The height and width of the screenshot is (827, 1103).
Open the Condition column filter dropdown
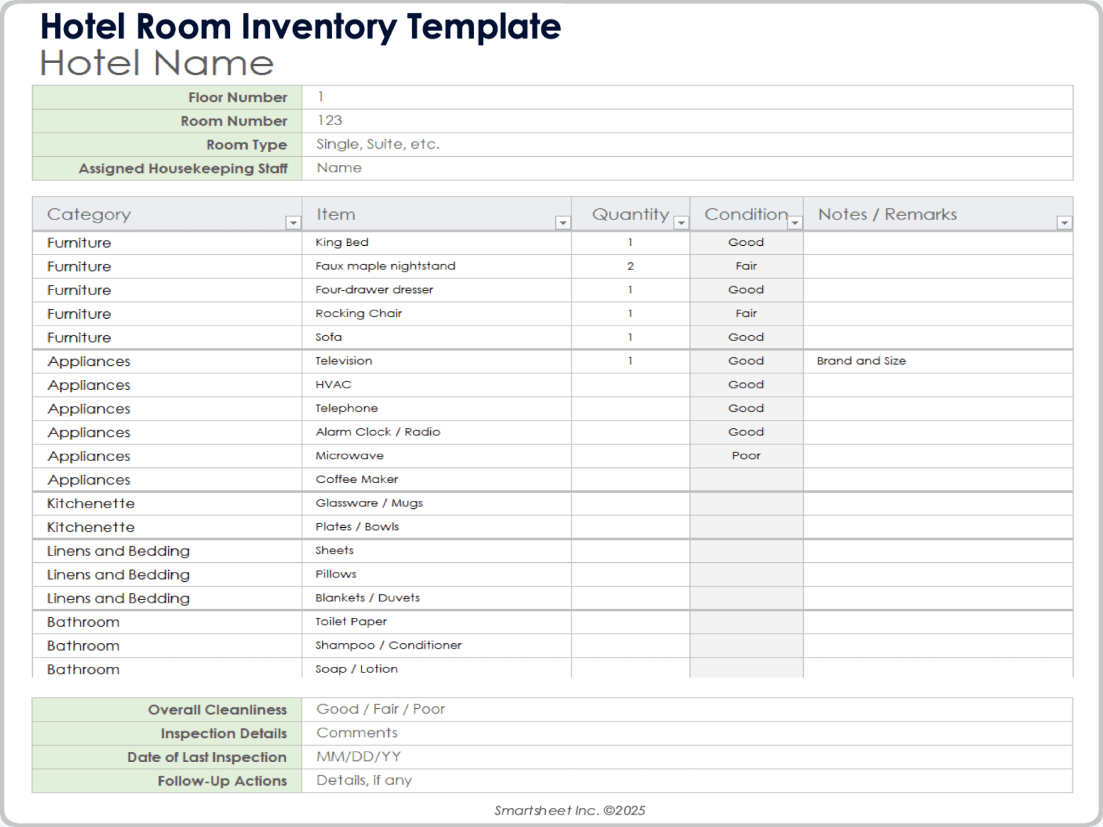pos(795,222)
